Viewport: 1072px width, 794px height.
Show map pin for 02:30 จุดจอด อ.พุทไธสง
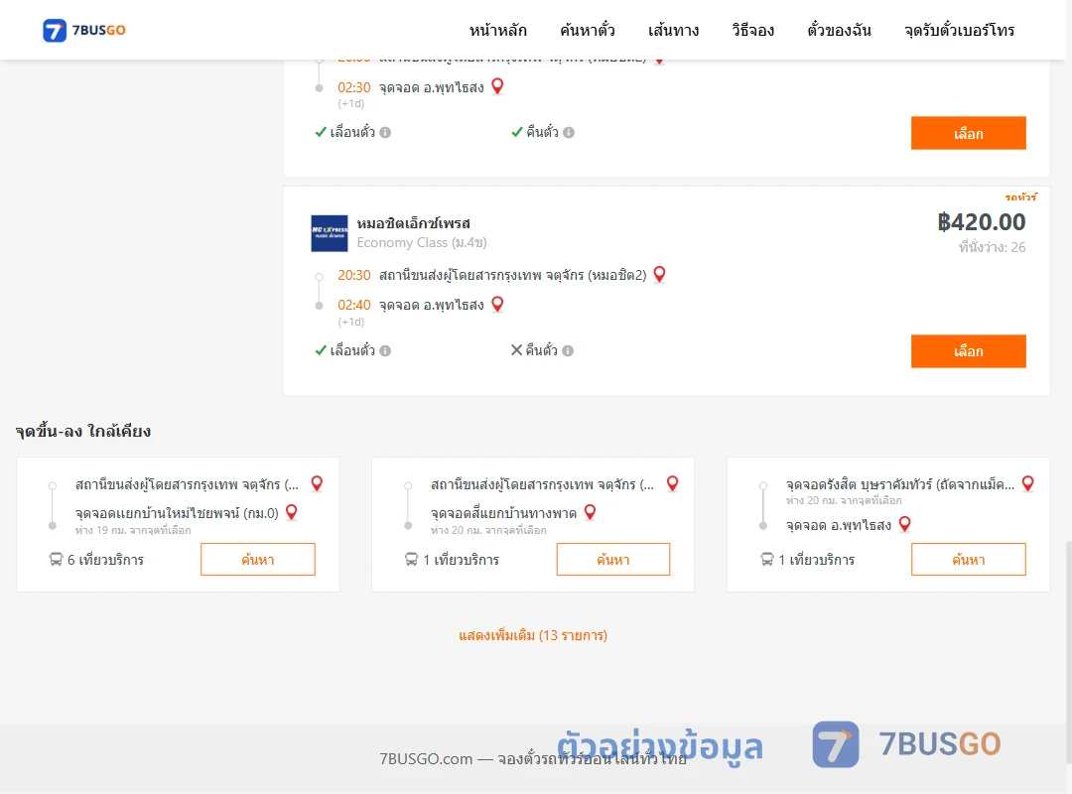tap(497, 86)
